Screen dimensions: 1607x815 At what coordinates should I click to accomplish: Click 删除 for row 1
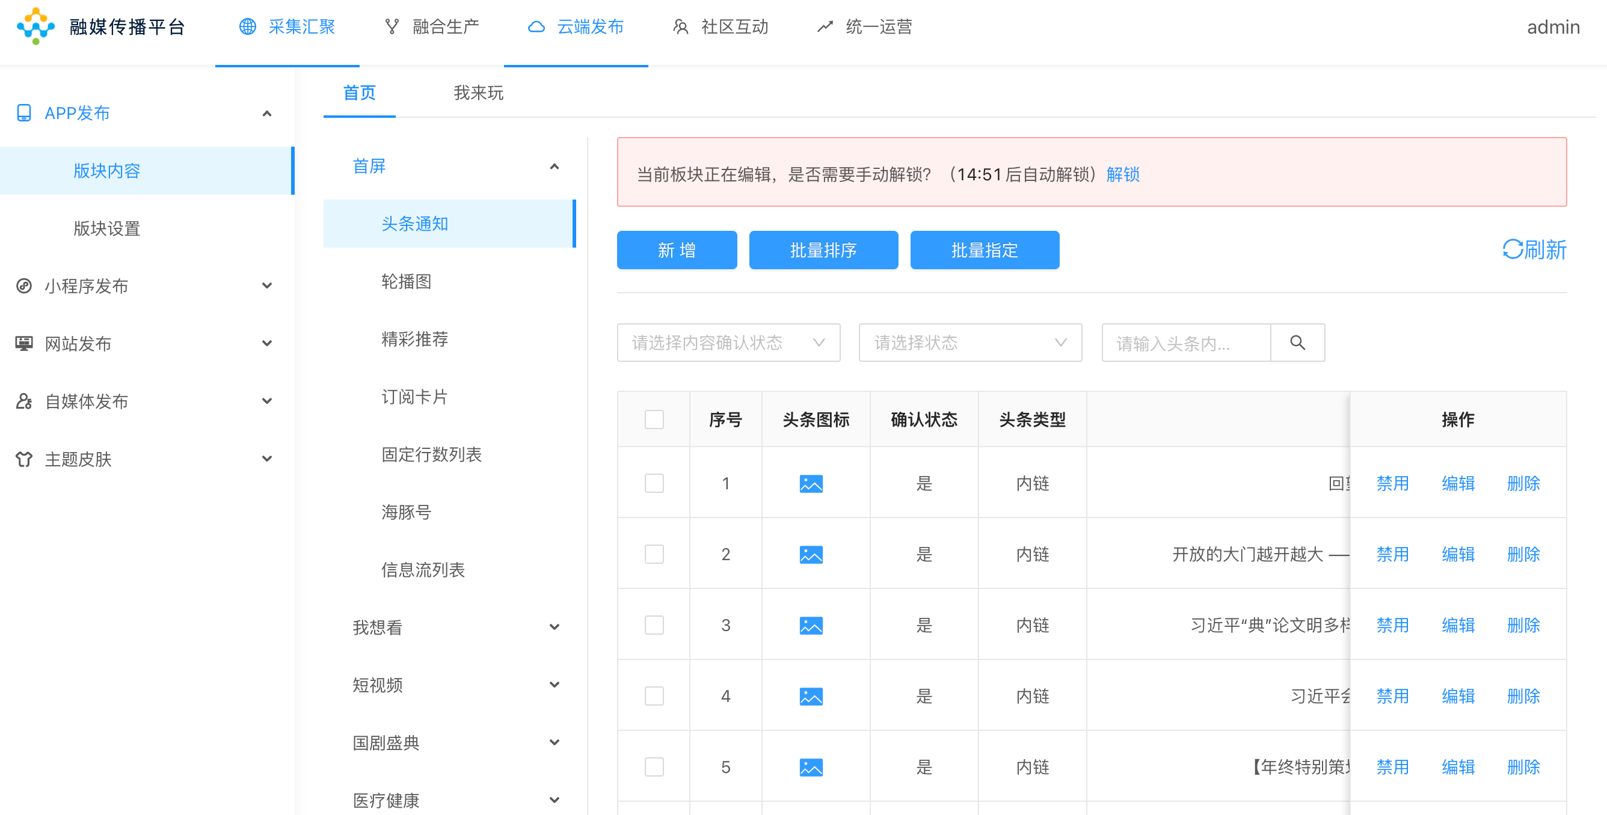click(x=1523, y=483)
